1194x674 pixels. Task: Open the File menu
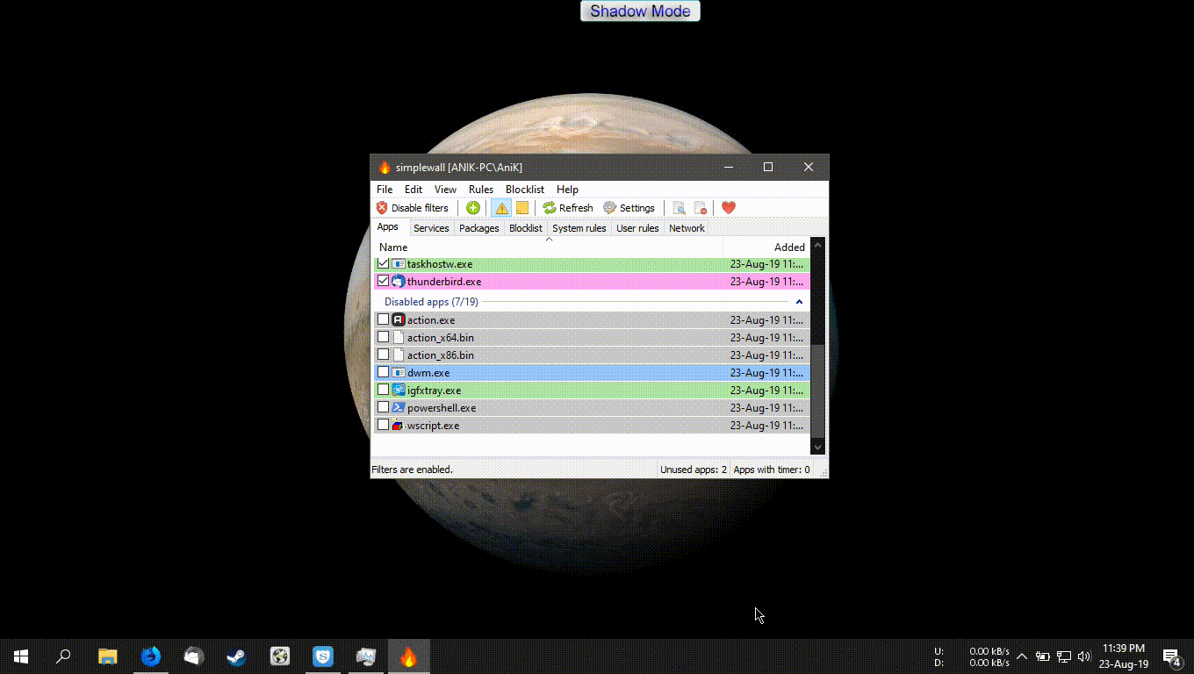(x=385, y=190)
